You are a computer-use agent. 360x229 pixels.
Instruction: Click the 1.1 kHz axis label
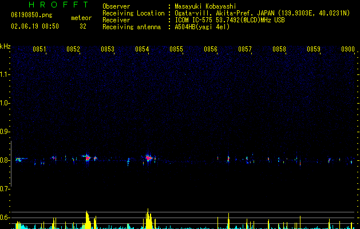coord(5,74)
